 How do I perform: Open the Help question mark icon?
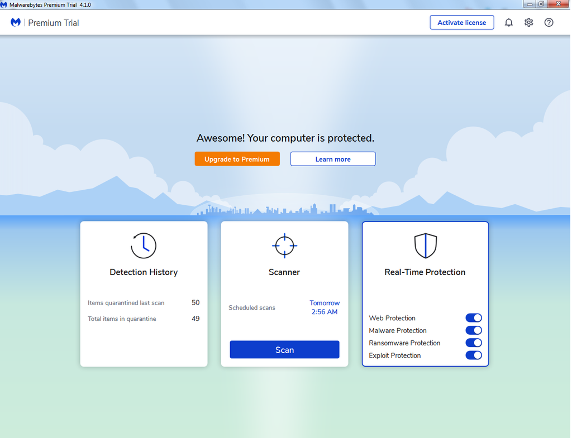click(549, 22)
